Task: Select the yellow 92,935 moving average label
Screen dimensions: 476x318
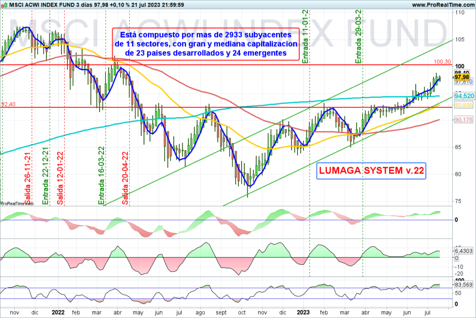Action: coord(463,105)
